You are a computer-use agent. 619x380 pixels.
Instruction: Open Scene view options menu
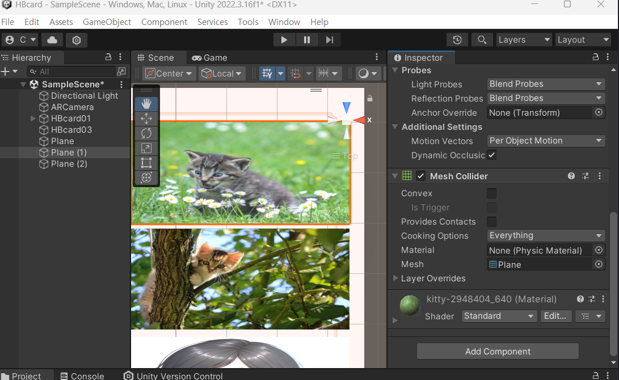[377, 57]
